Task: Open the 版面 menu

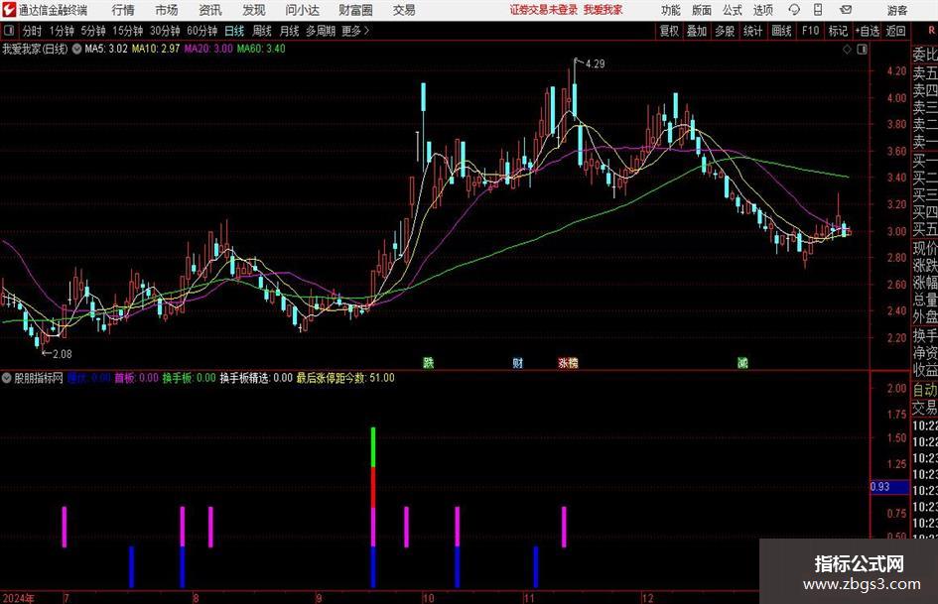Action: [701, 10]
